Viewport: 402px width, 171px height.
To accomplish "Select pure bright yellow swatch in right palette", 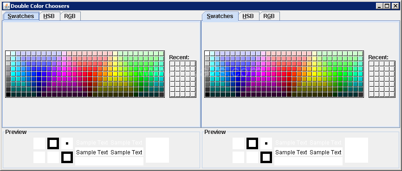I will 315,74.
